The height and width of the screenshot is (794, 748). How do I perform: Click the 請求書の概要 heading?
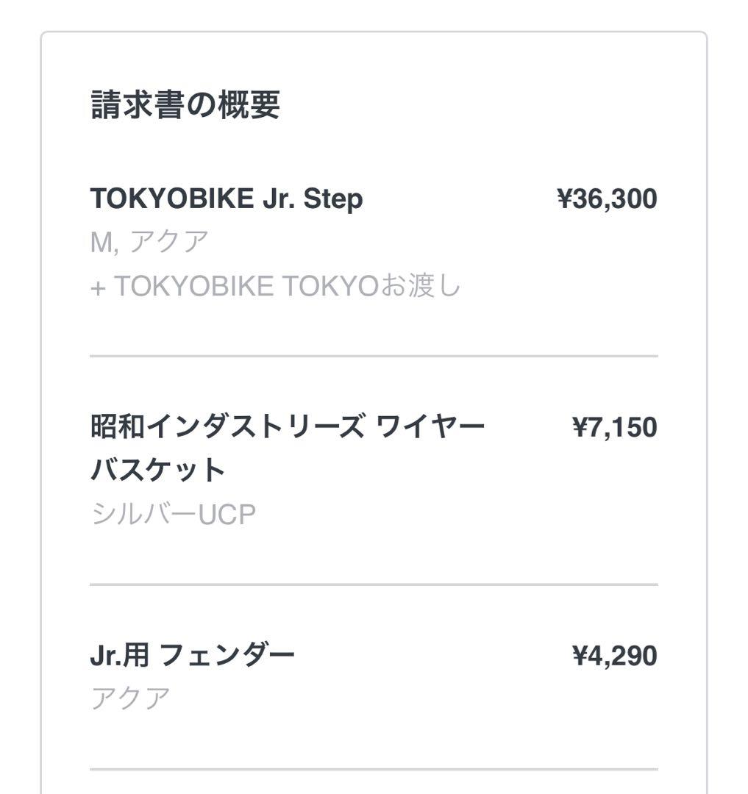pyautogui.click(x=185, y=105)
